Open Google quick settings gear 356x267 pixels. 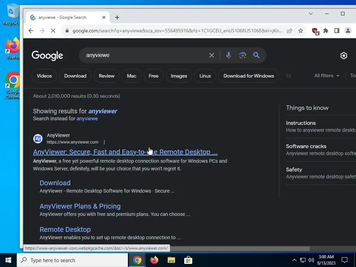(x=344, y=56)
